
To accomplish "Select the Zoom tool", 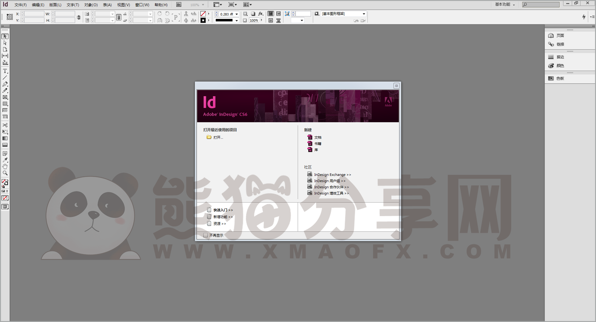I will 5,173.
